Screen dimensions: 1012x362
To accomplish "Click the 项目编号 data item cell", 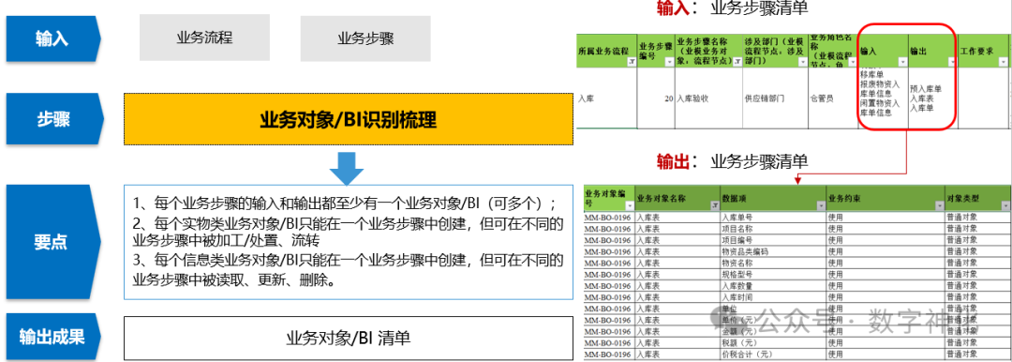I will point(773,239).
